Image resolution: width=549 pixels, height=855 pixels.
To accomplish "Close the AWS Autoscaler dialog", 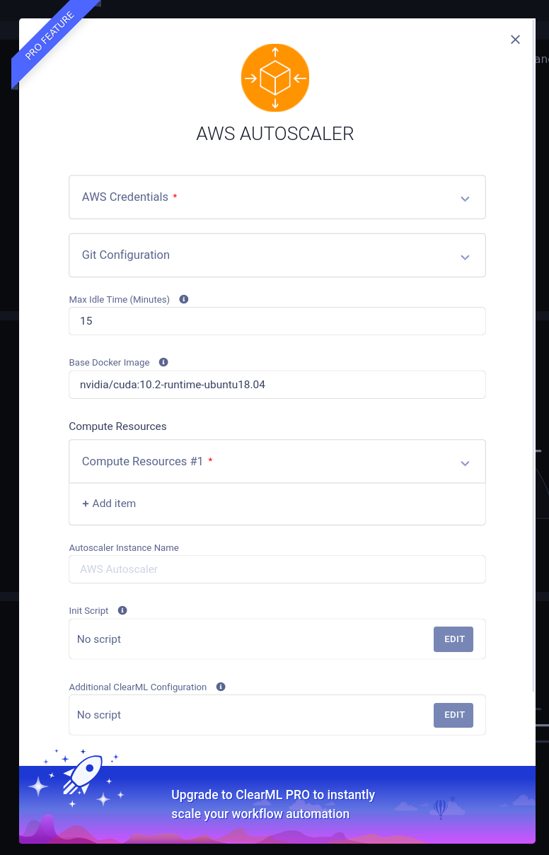I will [516, 40].
